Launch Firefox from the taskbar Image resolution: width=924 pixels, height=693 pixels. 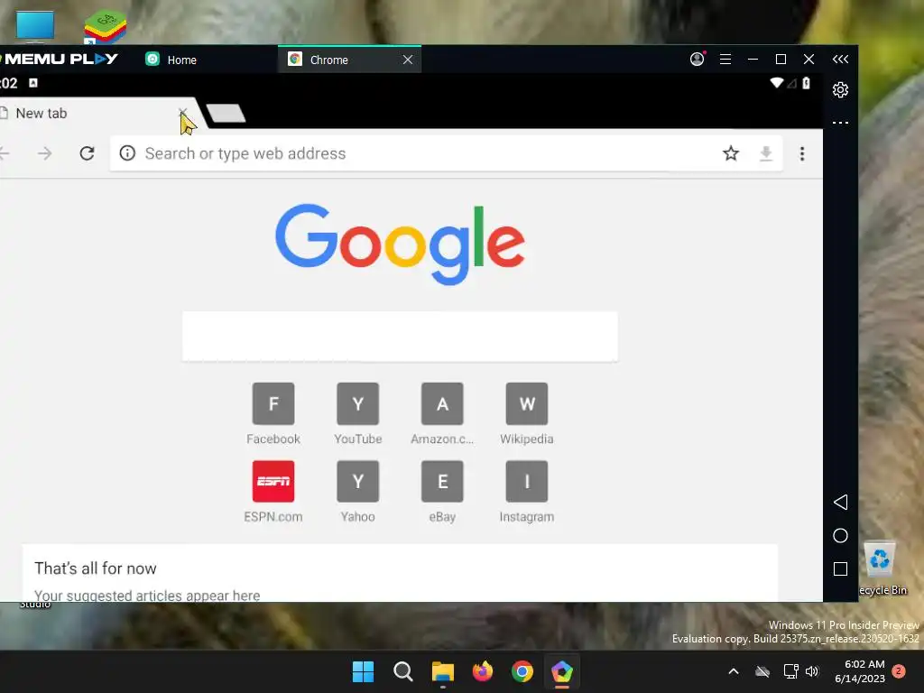(483, 671)
